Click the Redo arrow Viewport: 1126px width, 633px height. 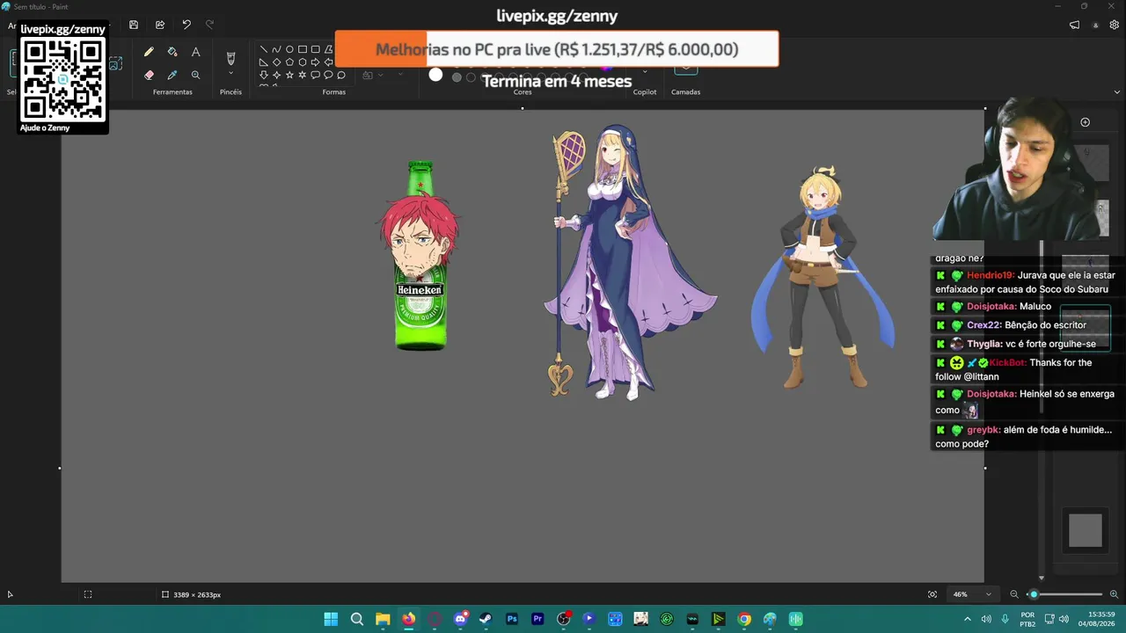[x=209, y=25]
